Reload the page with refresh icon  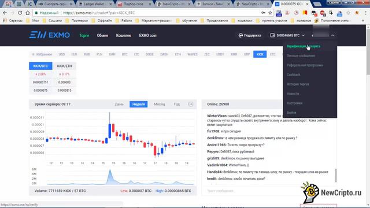(x=20, y=13)
